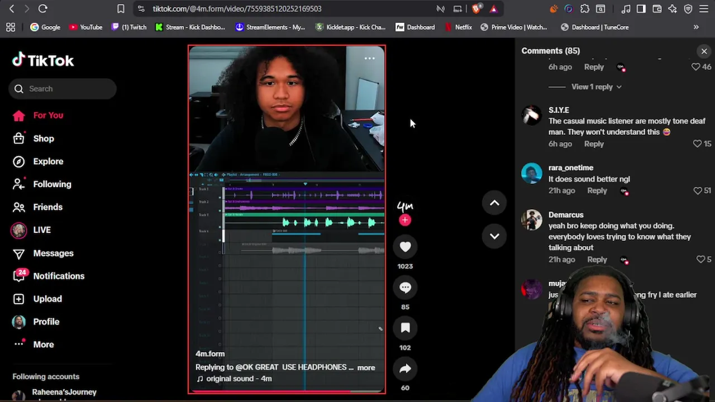715x402 pixels.
Task: Open the YouTube bookmark
Action: coord(85,27)
